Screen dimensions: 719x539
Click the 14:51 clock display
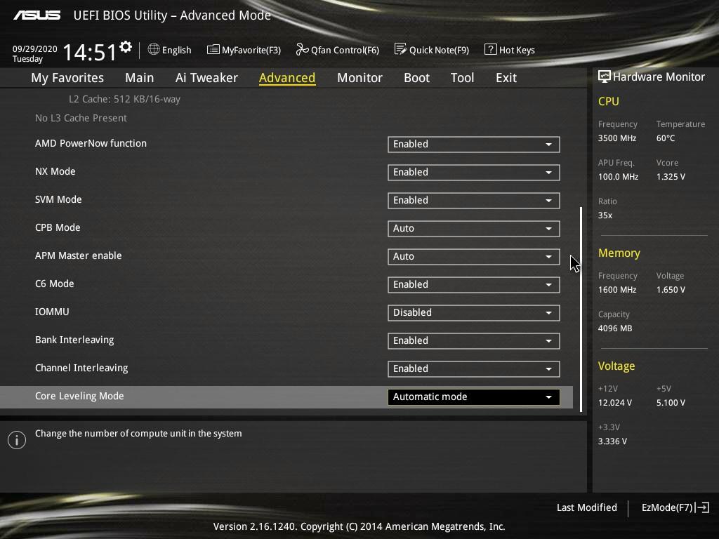(89, 52)
